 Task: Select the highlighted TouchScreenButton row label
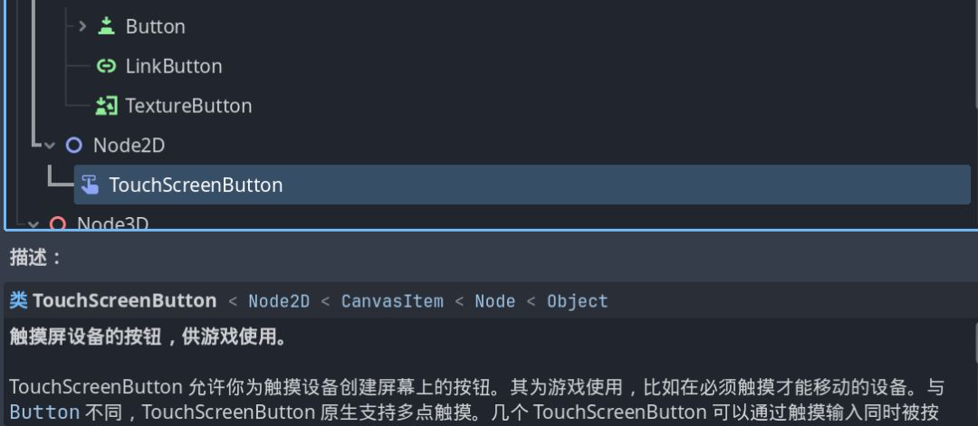(x=196, y=185)
